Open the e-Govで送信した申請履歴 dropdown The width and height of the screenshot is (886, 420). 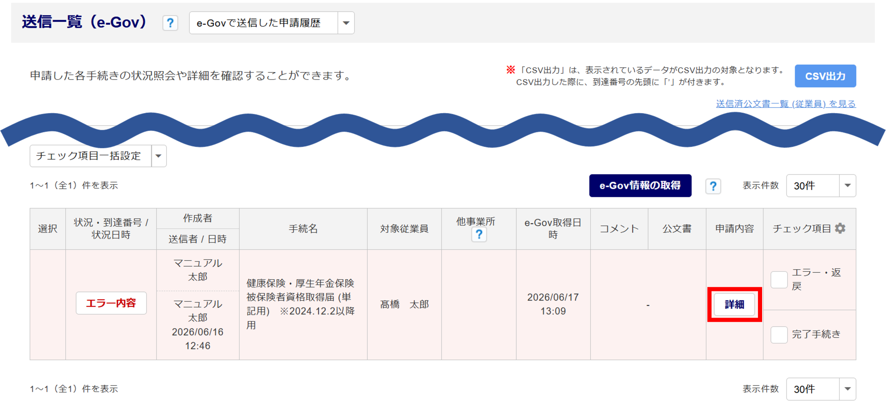(271, 23)
